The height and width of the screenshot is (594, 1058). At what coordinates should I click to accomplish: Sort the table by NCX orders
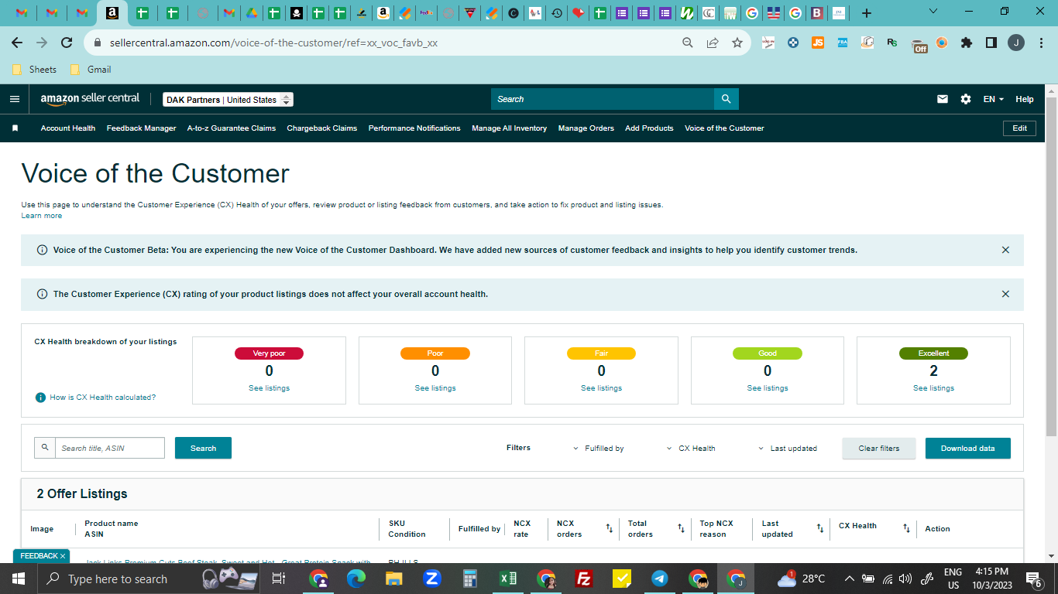pos(610,529)
